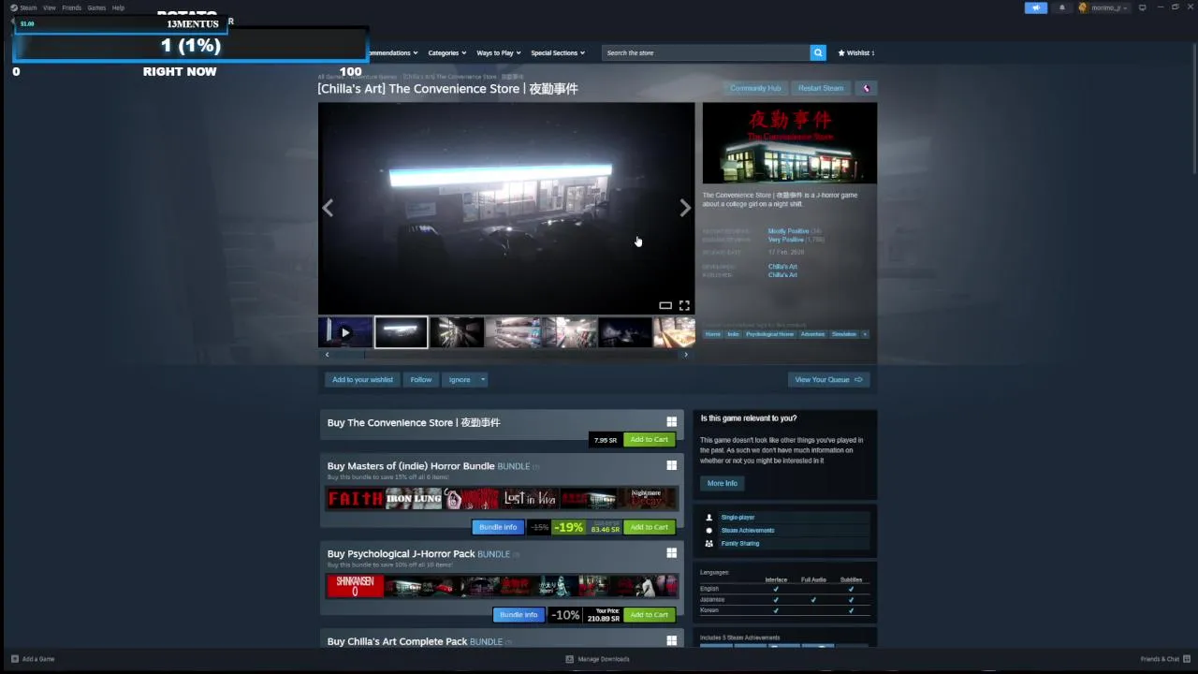The width and height of the screenshot is (1198, 674).
Task: Expand more tags with the plus button
Action: tap(864, 334)
